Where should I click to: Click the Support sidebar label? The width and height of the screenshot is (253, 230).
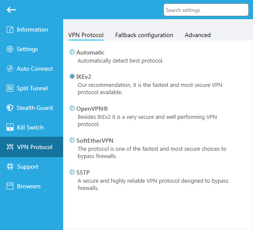click(28, 167)
